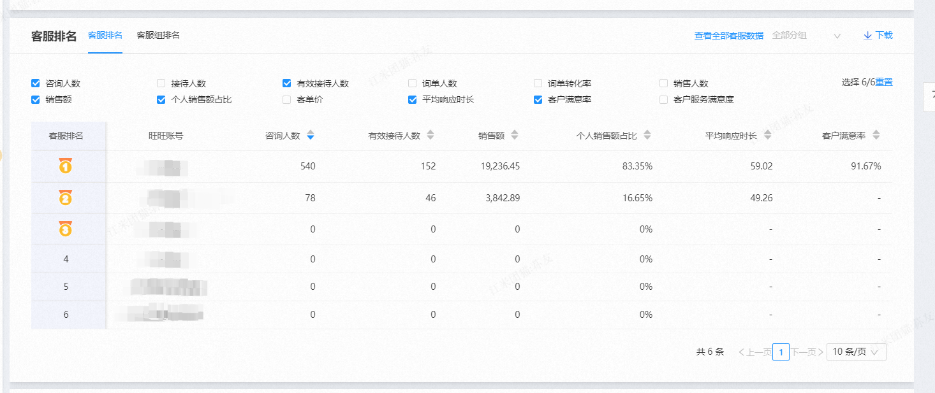Image resolution: width=935 pixels, height=393 pixels.
Task: Click the 16.65% sales share cell
Action: [x=637, y=198]
